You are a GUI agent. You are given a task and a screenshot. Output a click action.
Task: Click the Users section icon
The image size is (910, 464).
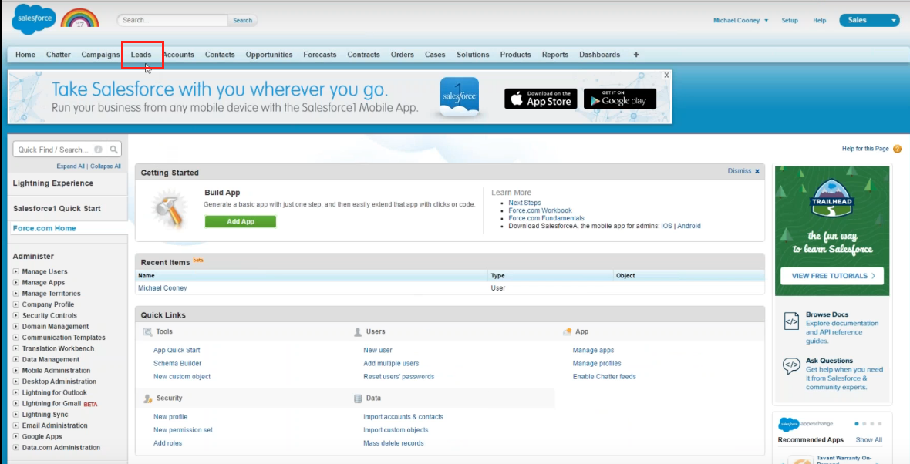(358, 331)
